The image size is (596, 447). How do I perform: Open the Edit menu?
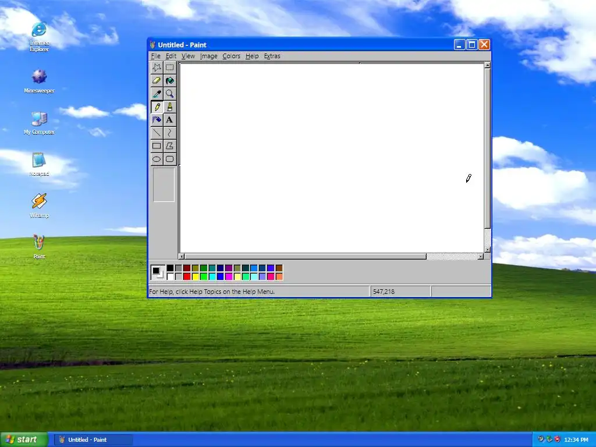(171, 56)
